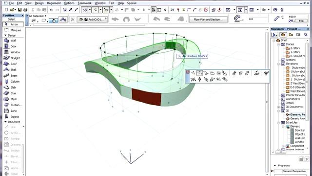Select the Wall tool in Toolbox
This screenshot has width=312, height=176.
[13, 41]
